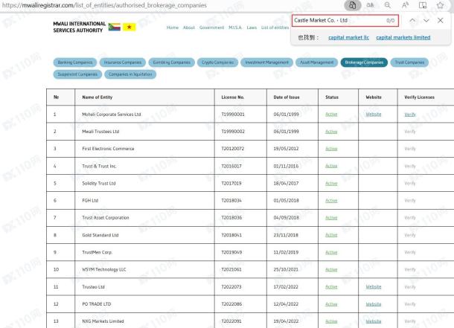Image resolution: width=454 pixels, height=328 pixels.
Task: Click Active status for WSYM Technology LLC
Action: (x=331, y=269)
